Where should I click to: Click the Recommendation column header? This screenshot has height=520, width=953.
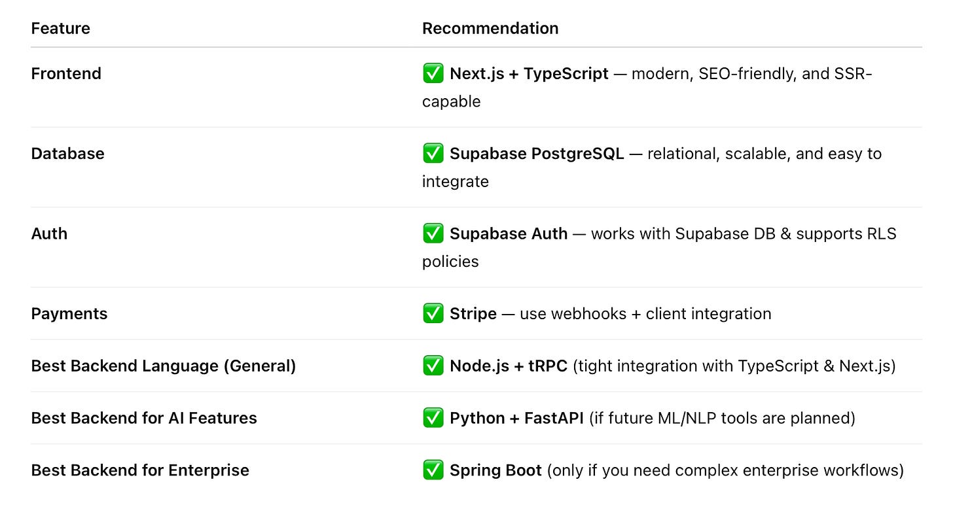pos(490,28)
